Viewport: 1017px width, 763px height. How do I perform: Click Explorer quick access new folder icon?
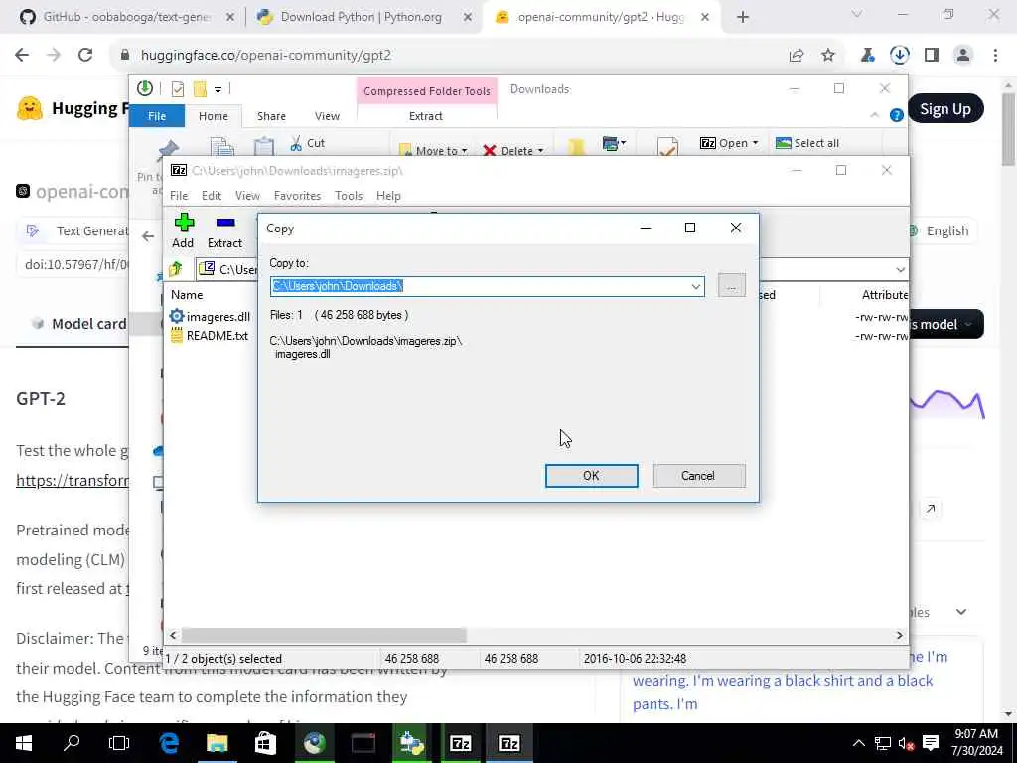point(200,88)
